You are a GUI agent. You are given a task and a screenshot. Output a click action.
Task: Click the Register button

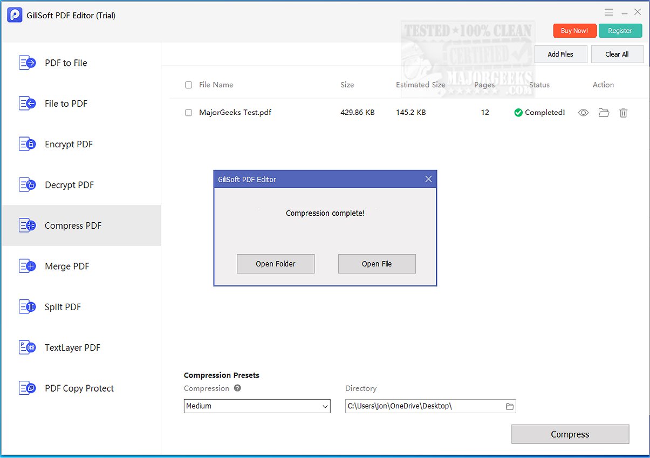coord(620,31)
